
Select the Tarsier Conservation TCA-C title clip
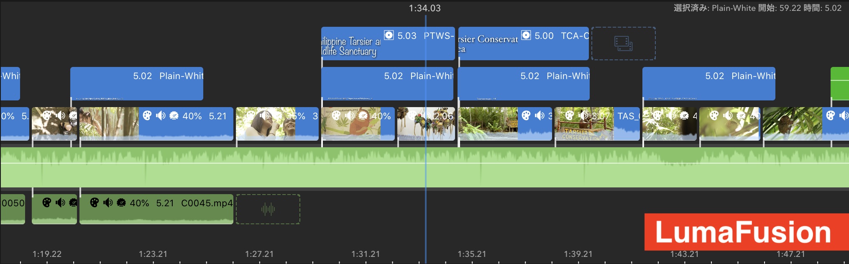tap(523, 44)
